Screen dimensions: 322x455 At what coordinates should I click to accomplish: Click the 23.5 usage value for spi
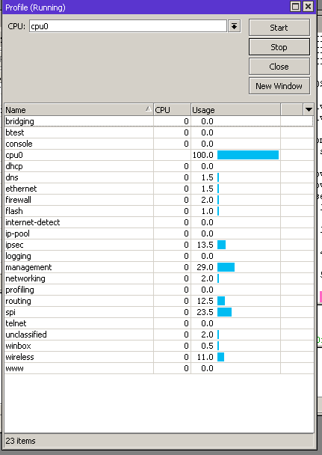pyautogui.click(x=205, y=312)
